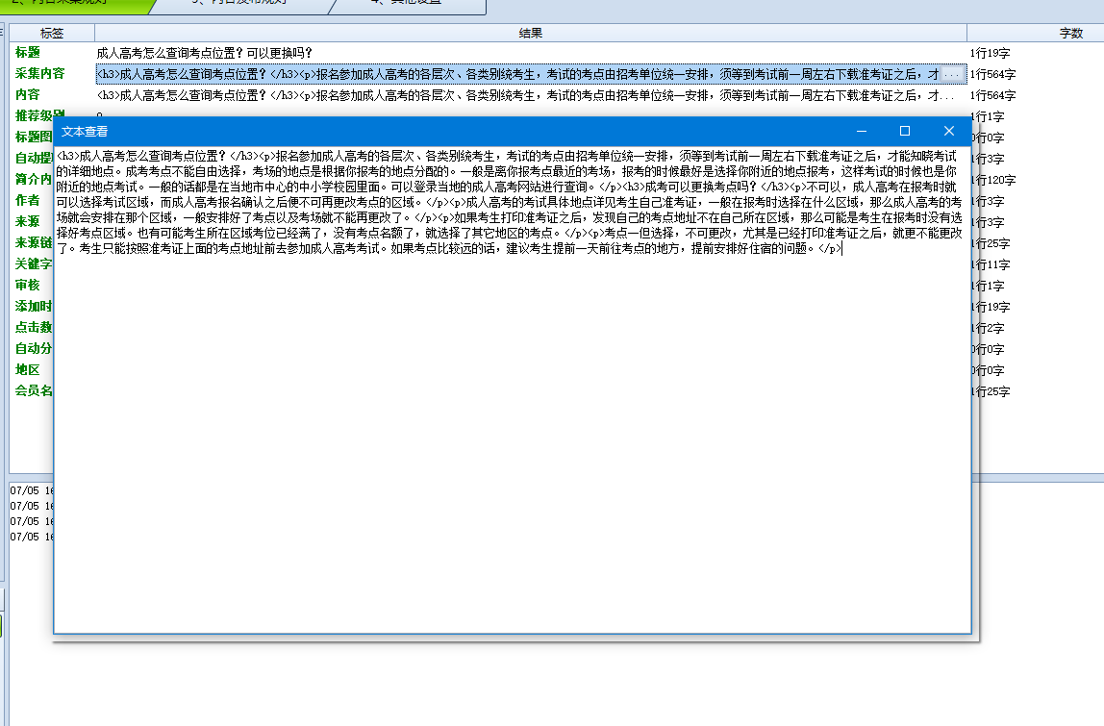Minimize the 文本查看 window

(862, 132)
